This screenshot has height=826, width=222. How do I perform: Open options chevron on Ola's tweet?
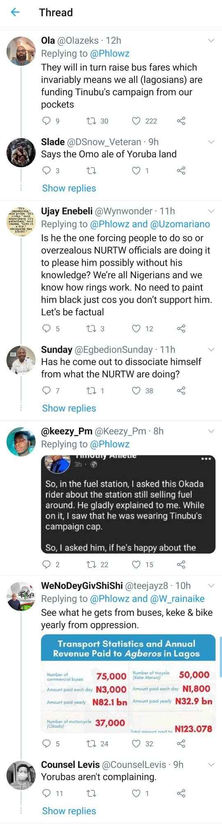(x=211, y=40)
